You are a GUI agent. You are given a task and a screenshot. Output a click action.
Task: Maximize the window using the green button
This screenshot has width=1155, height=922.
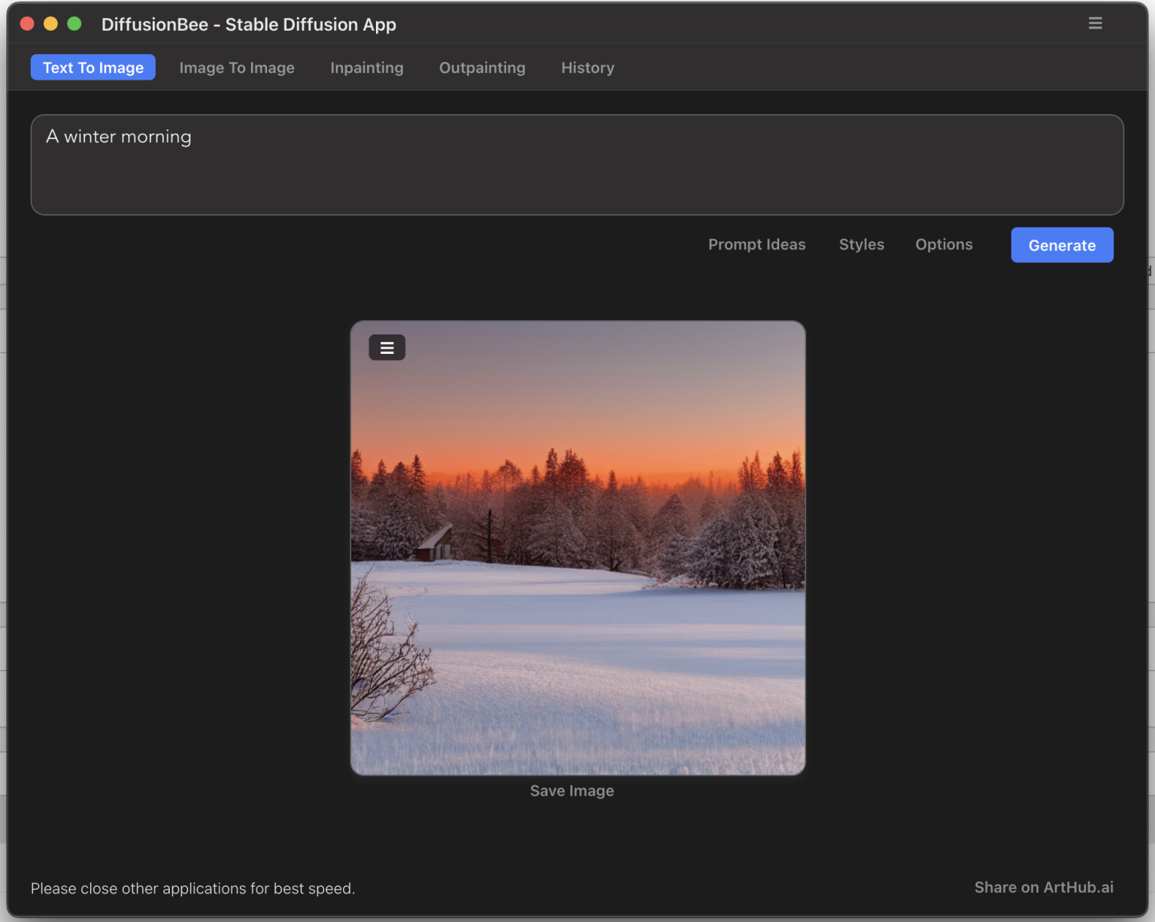pos(74,24)
